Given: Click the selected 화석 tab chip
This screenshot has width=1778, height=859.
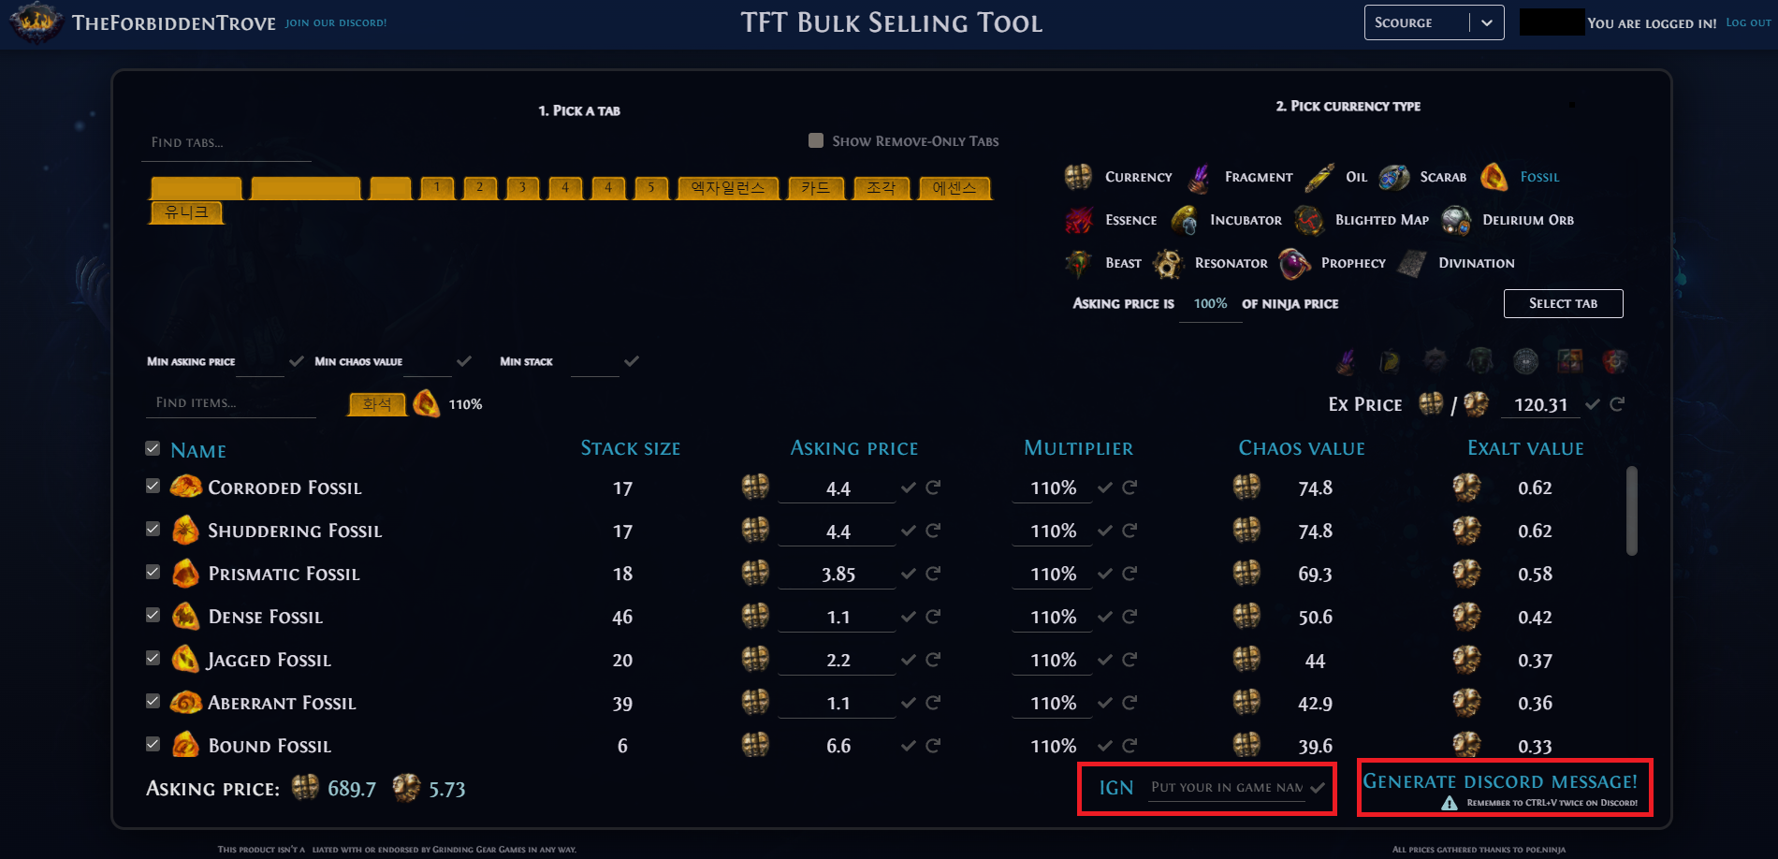Looking at the screenshot, I should [x=377, y=404].
